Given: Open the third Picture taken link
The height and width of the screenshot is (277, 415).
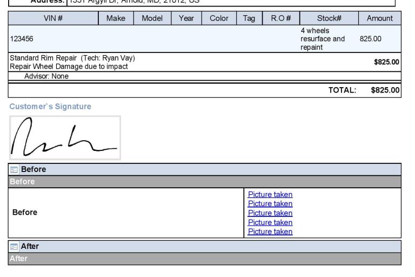Looking at the screenshot, I should pos(270,213).
